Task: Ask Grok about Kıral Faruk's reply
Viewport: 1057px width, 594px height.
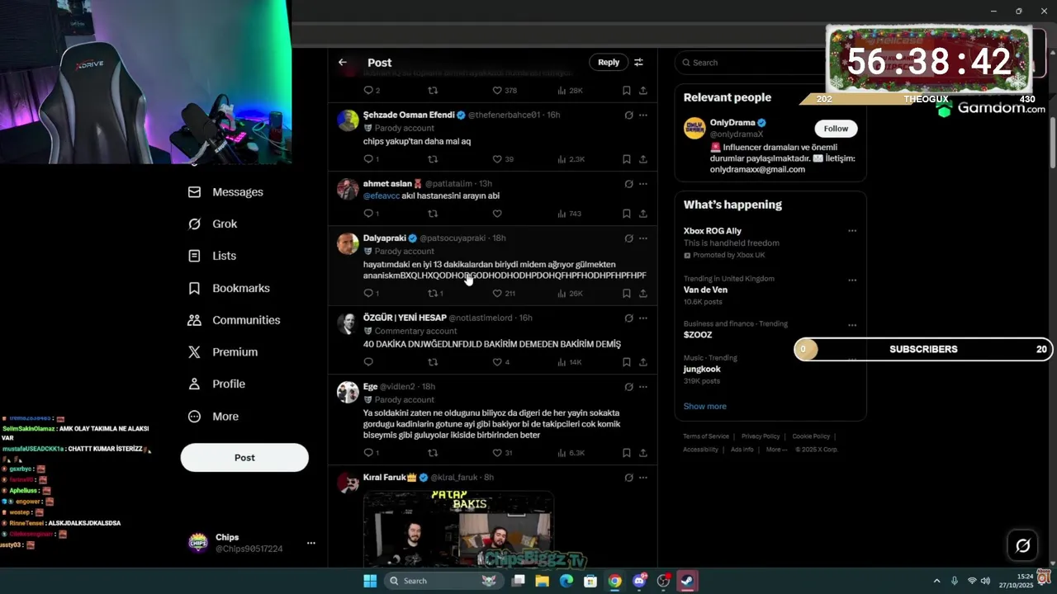Action: (x=628, y=478)
